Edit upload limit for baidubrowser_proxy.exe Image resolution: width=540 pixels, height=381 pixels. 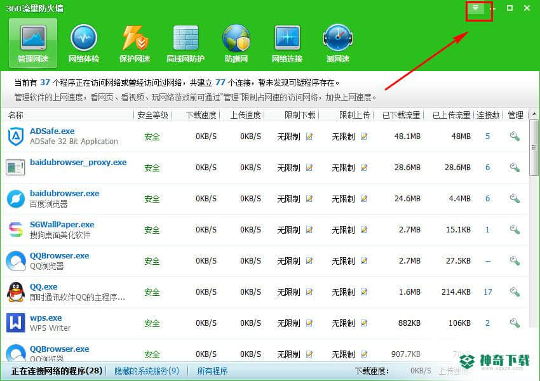pos(363,168)
